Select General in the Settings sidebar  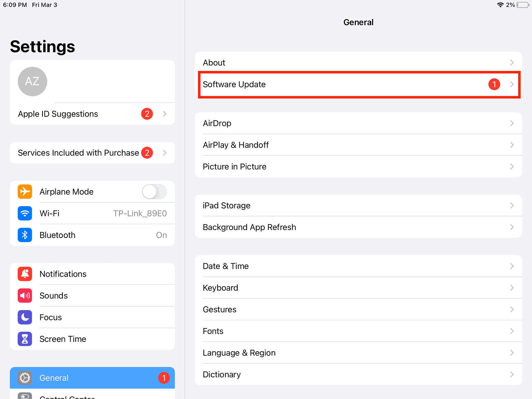pos(78,378)
